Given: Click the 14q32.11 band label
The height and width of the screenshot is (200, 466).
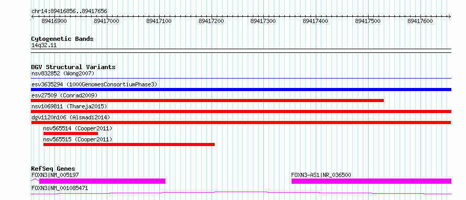Looking at the screenshot, I should [x=44, y=46].
